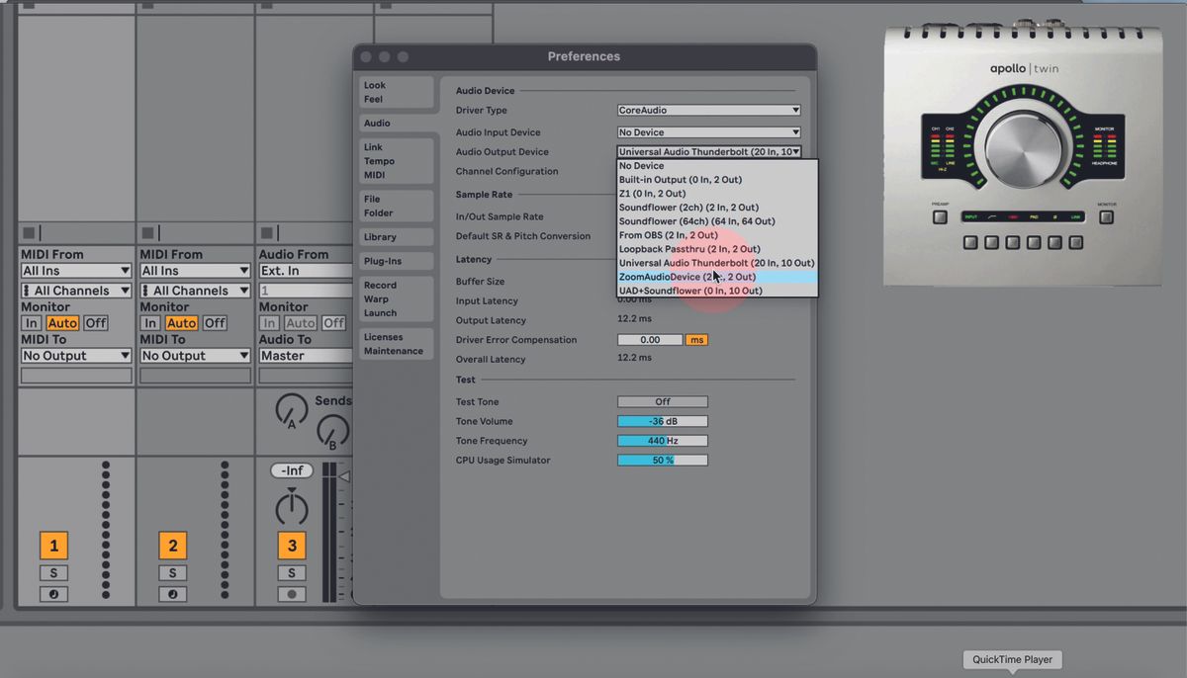Toggle track 2 activator button
The image size is (1187, 678).
pos(172,546)
